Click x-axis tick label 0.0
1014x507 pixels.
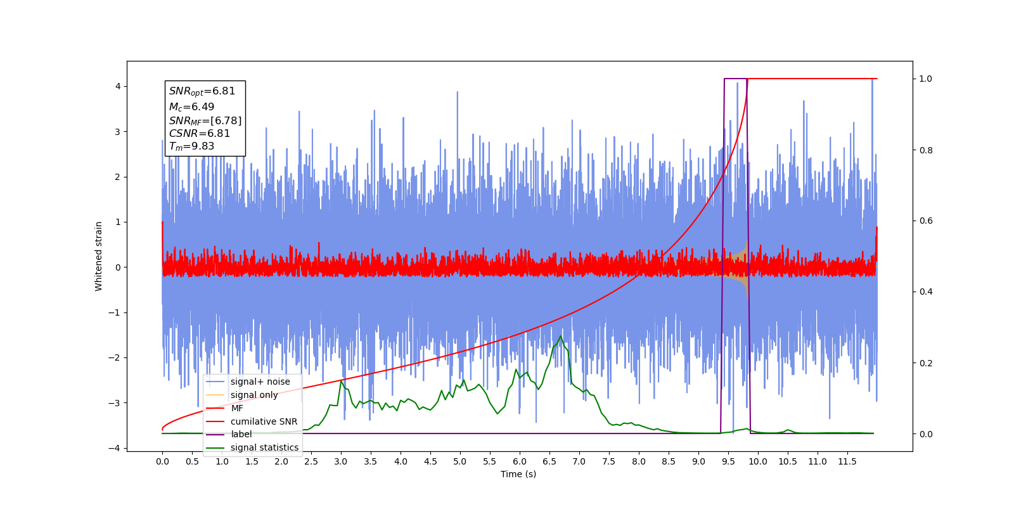pos(162,461)
